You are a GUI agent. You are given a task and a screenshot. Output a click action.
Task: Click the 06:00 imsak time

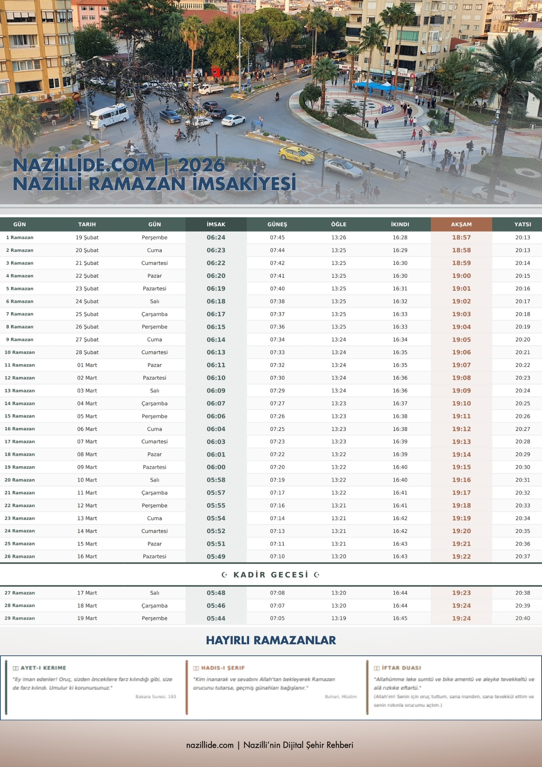216,467
